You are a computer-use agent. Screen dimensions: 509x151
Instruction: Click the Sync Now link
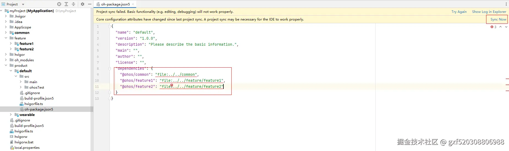point(498,19)
